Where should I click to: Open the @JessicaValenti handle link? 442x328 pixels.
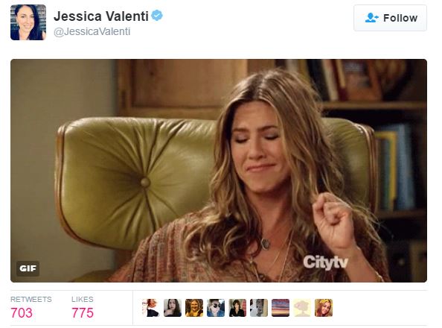(92, 31)
